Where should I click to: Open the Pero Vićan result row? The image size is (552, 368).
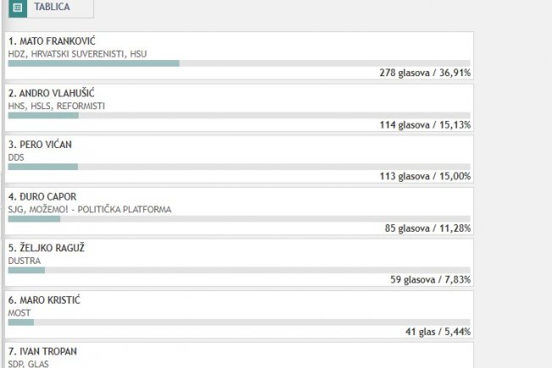click(x=239, y=159)
